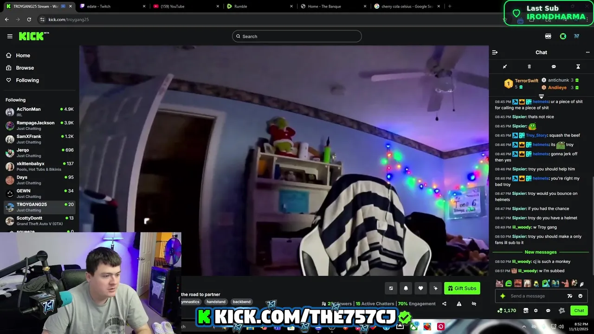Select the chat bubble icon beside the gear
The height and width of the screenshot is (334, 594).
coord(548,311)
